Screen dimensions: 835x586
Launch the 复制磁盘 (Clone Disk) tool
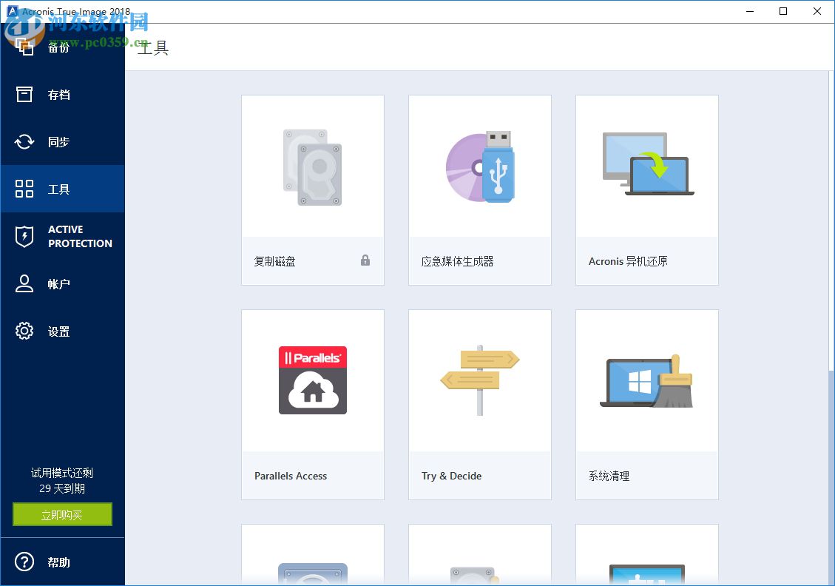(x=312, y=189)
